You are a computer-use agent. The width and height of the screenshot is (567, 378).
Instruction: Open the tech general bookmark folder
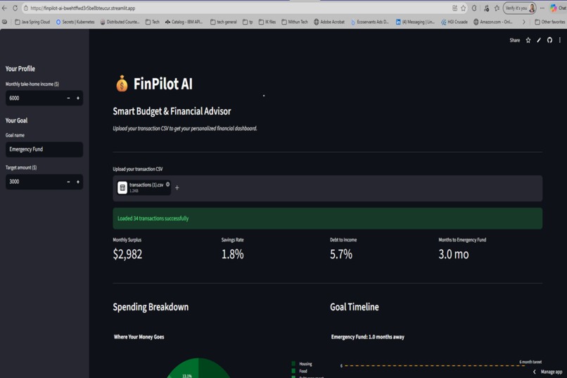tap(224, 22)
